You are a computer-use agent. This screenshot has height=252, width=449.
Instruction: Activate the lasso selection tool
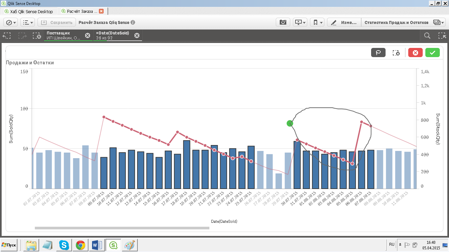[378, 52]
